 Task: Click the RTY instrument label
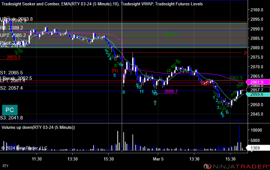click(x=5, y=166)
